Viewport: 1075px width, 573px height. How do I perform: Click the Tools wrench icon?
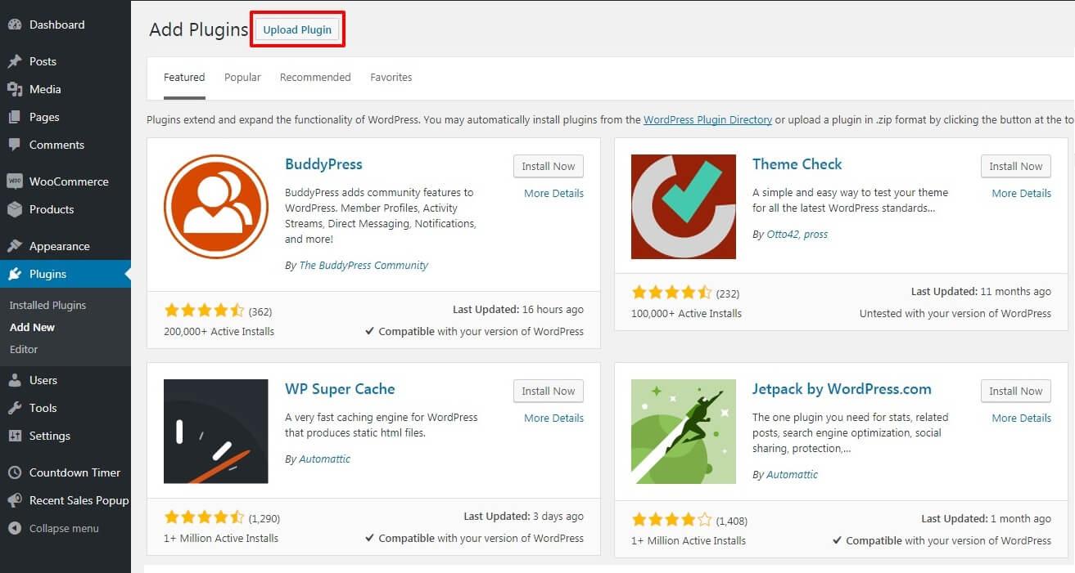click(x=15, y=408)
